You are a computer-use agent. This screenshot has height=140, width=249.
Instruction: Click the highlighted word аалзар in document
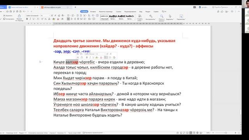72,62
